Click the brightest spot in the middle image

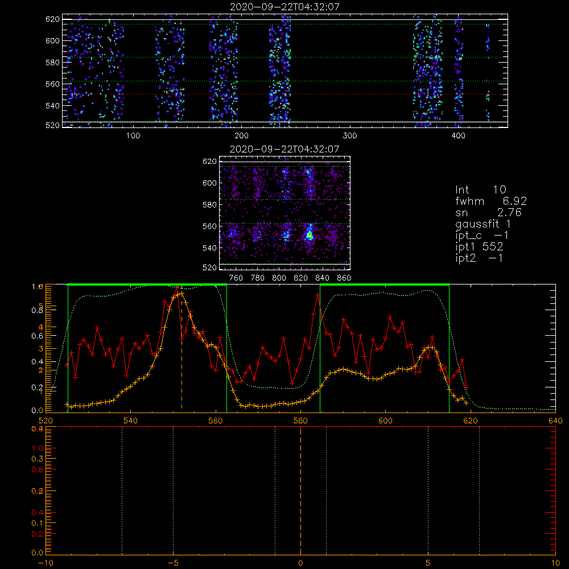(x=309, y=236)
